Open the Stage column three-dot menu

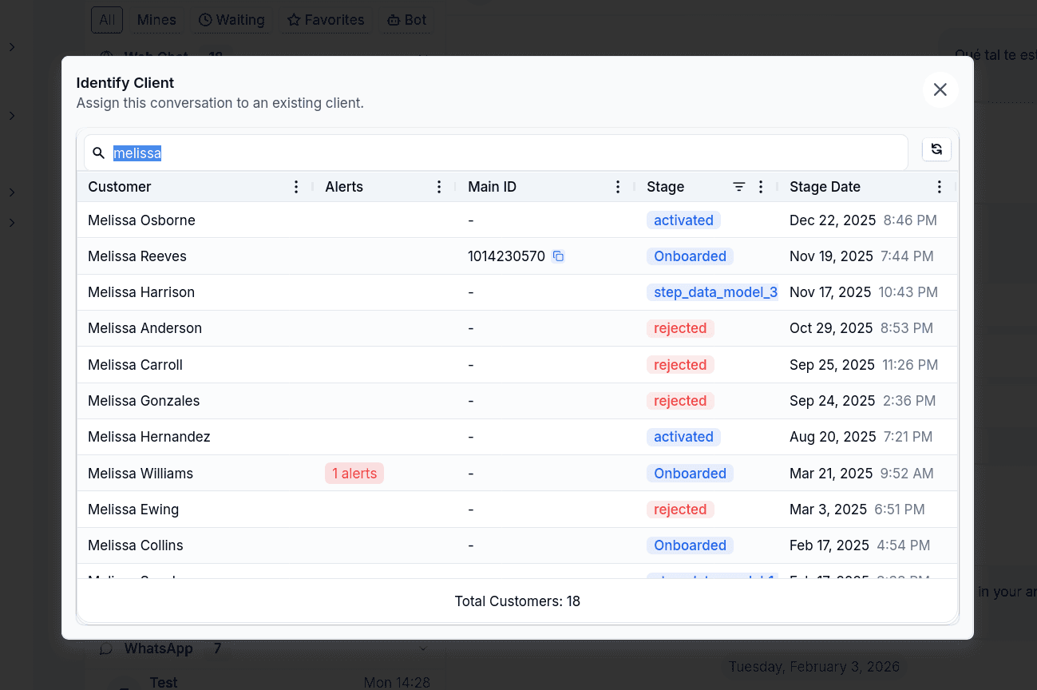click(x=761, y=187)
